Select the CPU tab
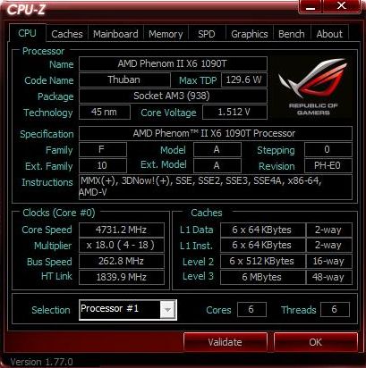This screenshot has width=366, height=368. pyautogui.click(x=27, y=33)
